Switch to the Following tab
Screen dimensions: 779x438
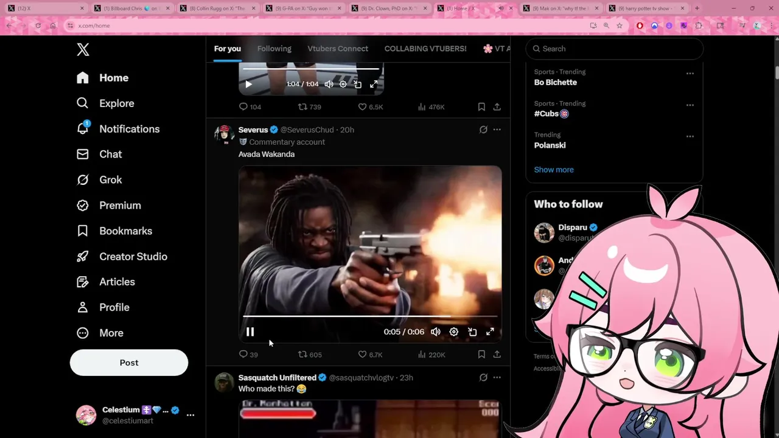(x=274, y=49)
